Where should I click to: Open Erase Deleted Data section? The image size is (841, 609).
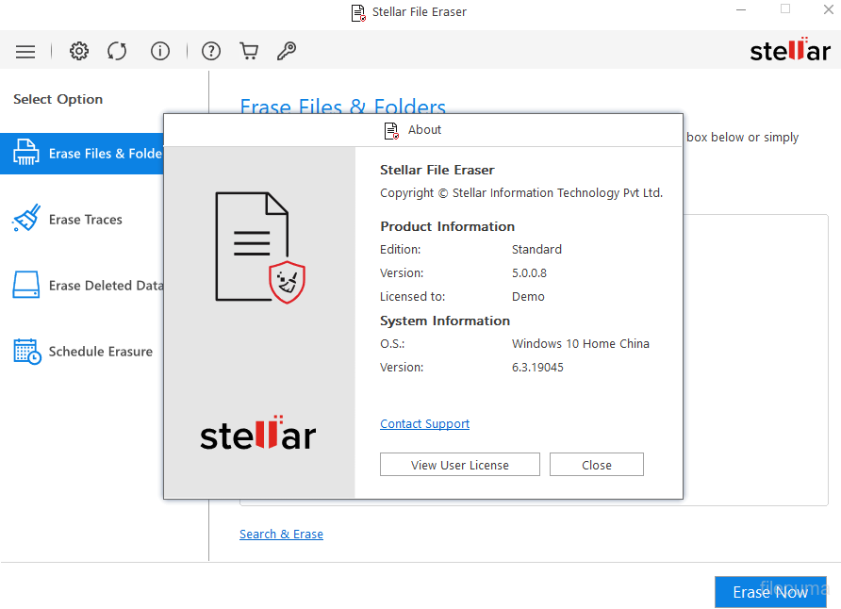click(x=106, y=286)
